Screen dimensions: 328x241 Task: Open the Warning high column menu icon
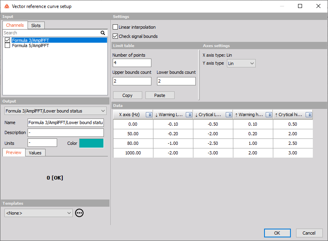coord(268,115)
